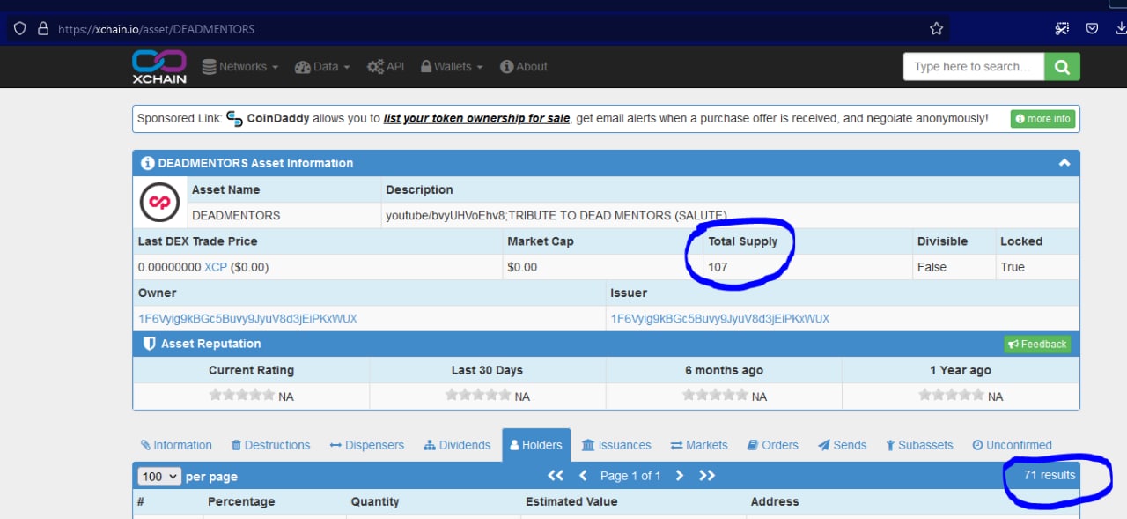Collapse the Asset Information panel chevron
Viewport: 1127px width, 519px height.
[1064, 163]
